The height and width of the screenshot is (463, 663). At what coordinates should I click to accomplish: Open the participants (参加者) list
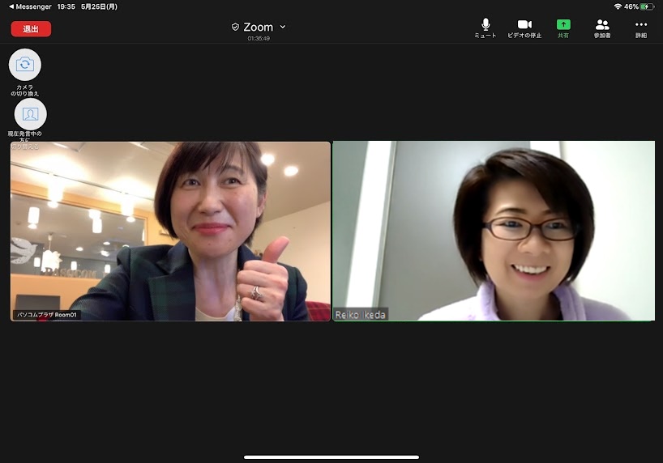602,28
